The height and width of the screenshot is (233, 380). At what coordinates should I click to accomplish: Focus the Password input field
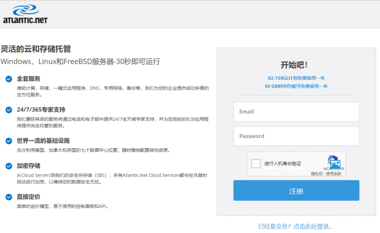pyautogui.click(x=296, y=136)
